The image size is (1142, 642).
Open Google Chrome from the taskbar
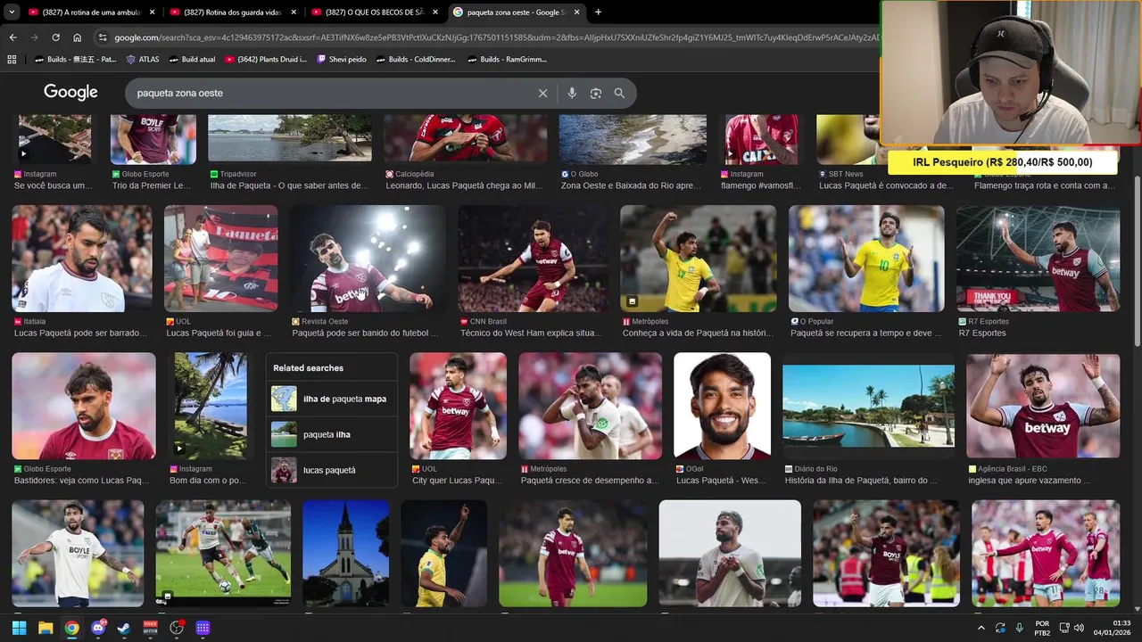pyautogui.click(x=71, y=628)
